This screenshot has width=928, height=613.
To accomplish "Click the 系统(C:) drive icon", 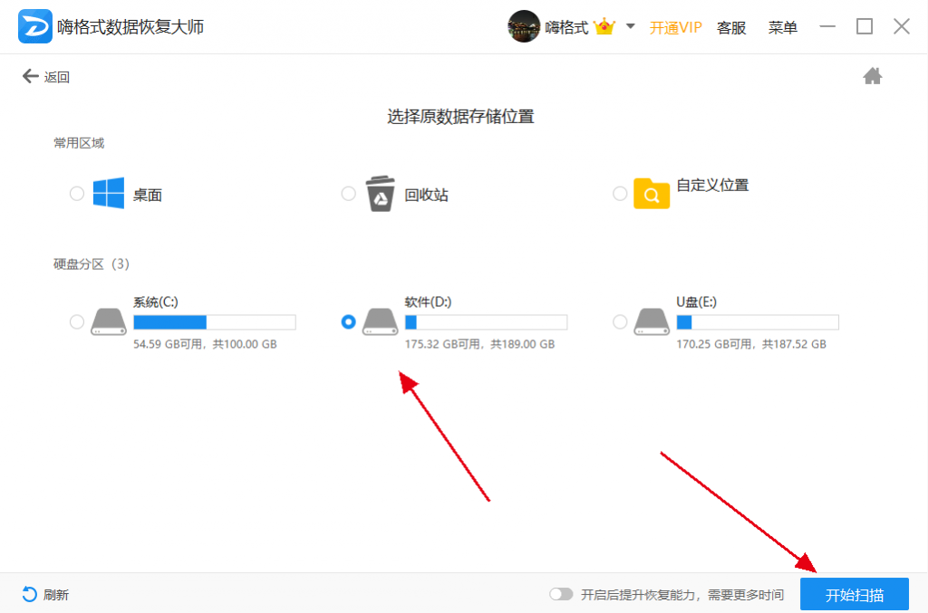I will point(109,321).
